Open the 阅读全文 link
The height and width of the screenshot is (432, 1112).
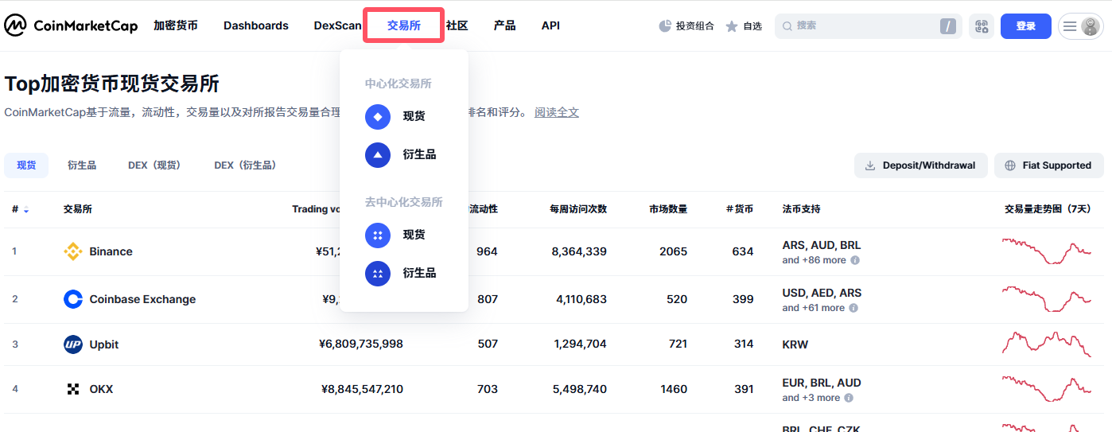[x=557, y=112]
